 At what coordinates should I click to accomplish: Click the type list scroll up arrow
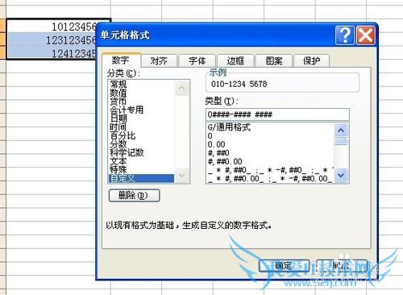[341, 131]
